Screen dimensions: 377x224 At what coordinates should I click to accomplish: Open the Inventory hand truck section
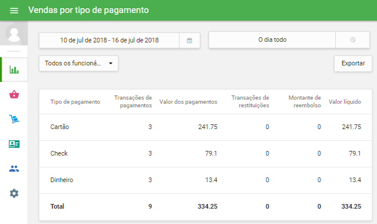14,119
